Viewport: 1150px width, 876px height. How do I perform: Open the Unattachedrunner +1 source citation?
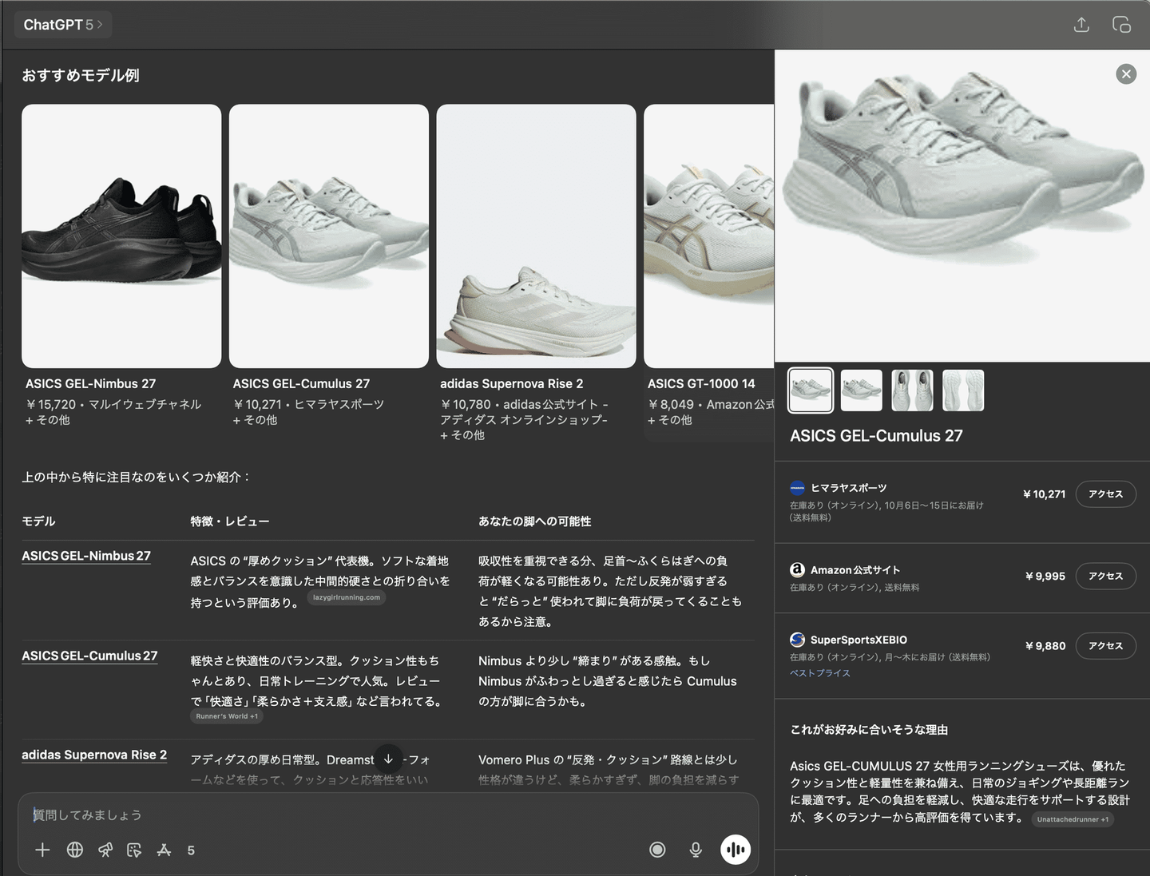click(x=1073, y=819)
